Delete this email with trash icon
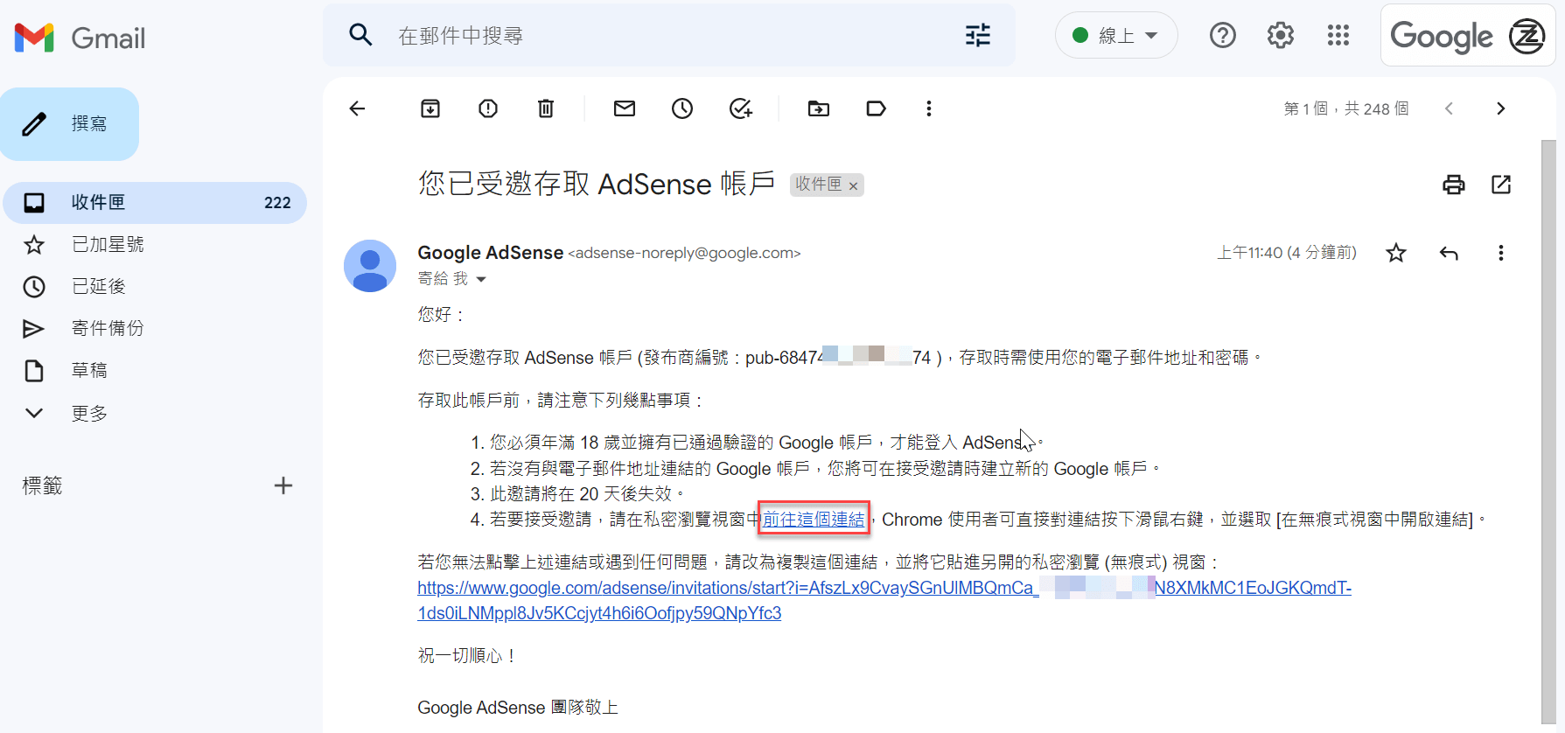The height and width of the screenshot is (733, 1565). click(546, 108)
